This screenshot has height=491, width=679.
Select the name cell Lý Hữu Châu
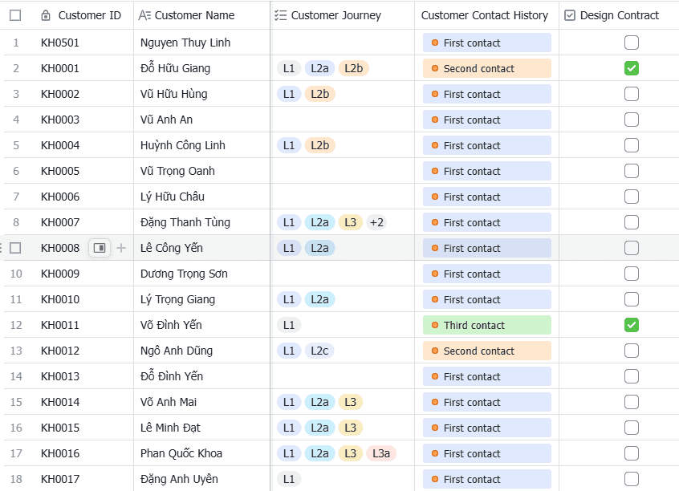coord(201,197)
